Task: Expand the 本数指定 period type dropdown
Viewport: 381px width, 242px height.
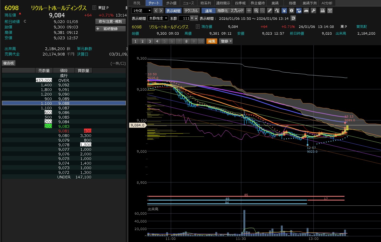Action: click(158, 18)
